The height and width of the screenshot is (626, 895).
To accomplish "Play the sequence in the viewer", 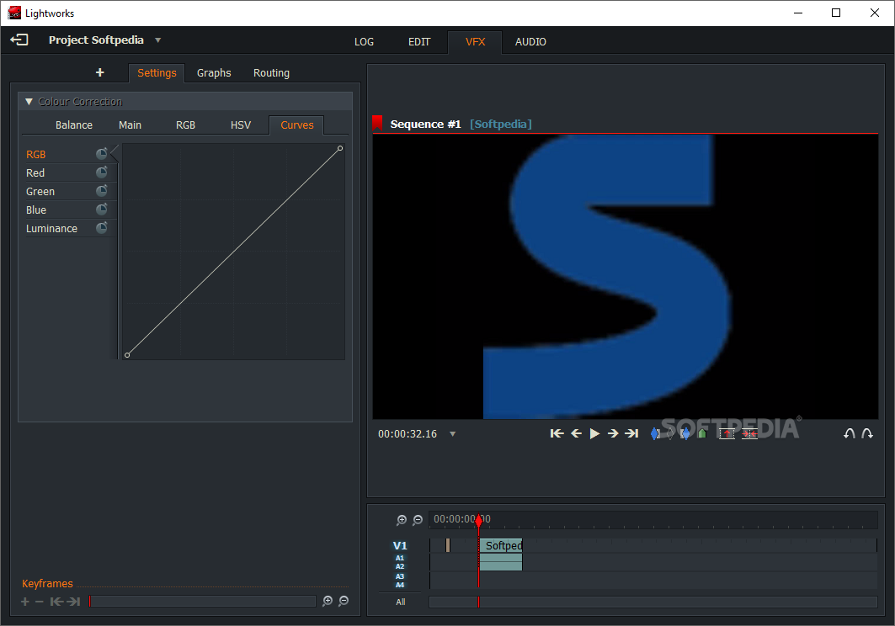I will (594, 433).
